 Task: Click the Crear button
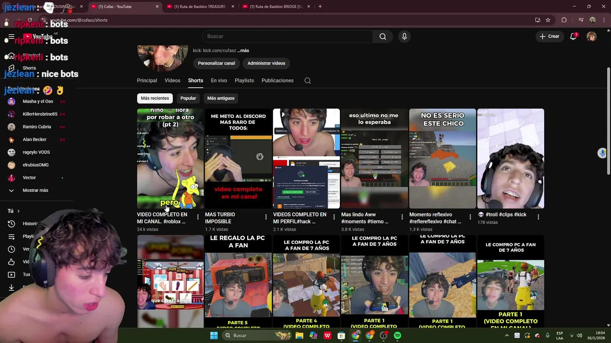[x=549, y=37]
